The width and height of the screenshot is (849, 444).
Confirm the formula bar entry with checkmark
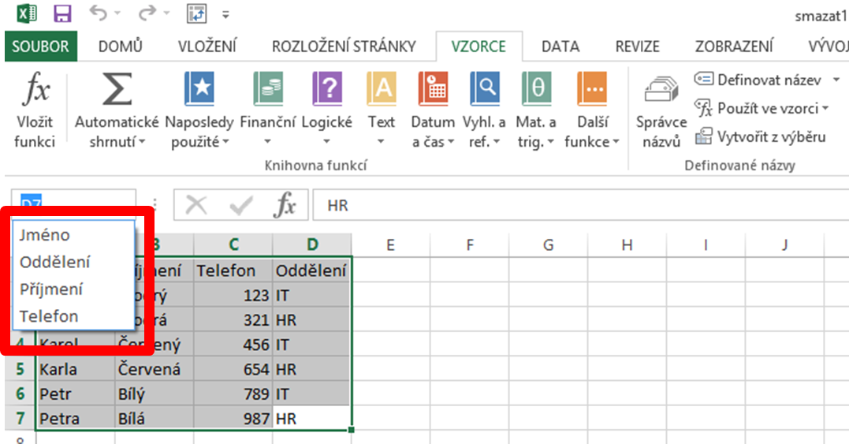point(241,205)
